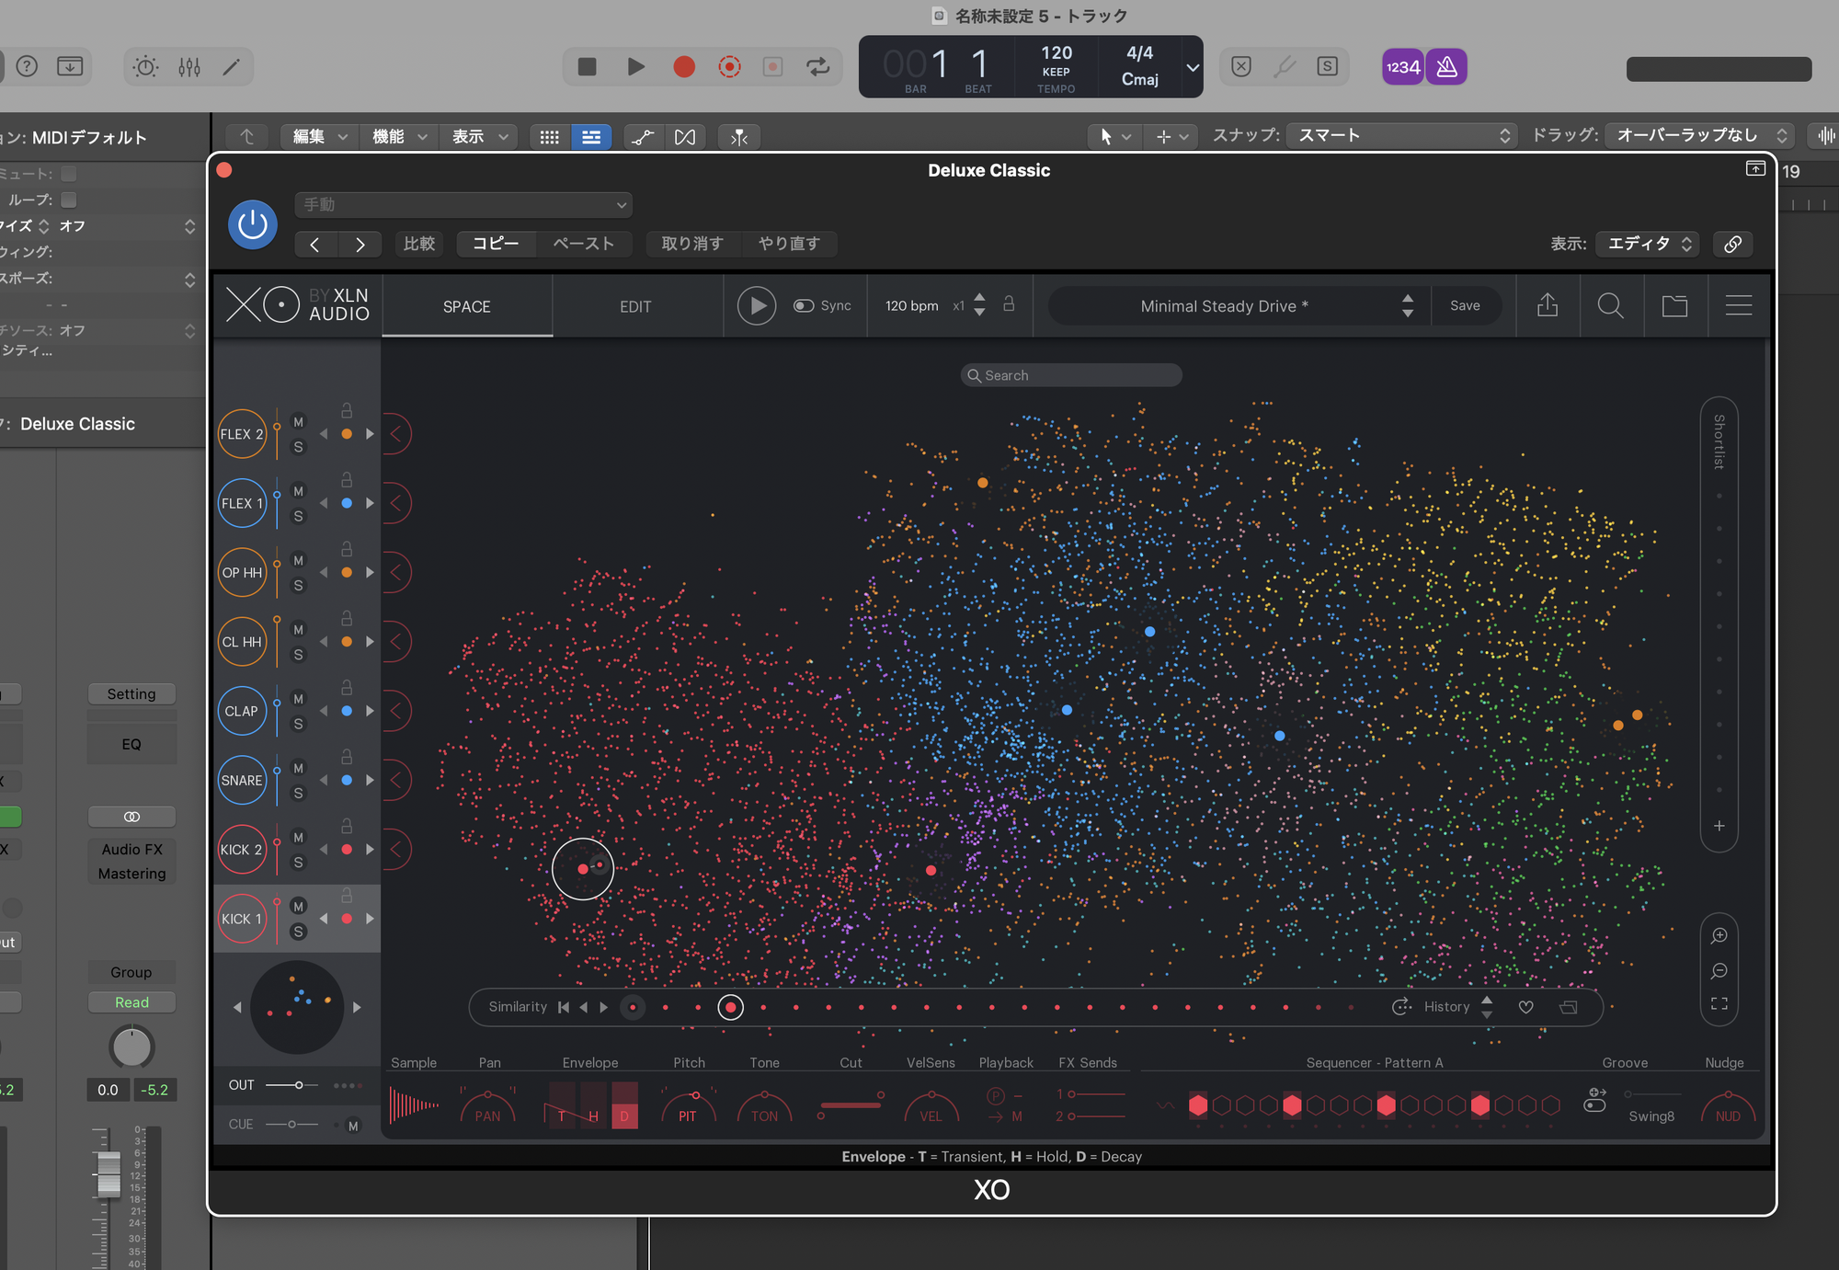Open the 編集 menu
Screen dimensions: 1839x1270
(318, 137)
